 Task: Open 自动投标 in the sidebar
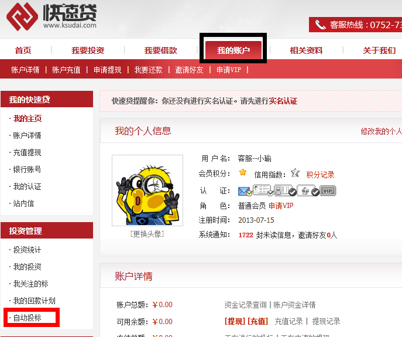click(27, 318)
